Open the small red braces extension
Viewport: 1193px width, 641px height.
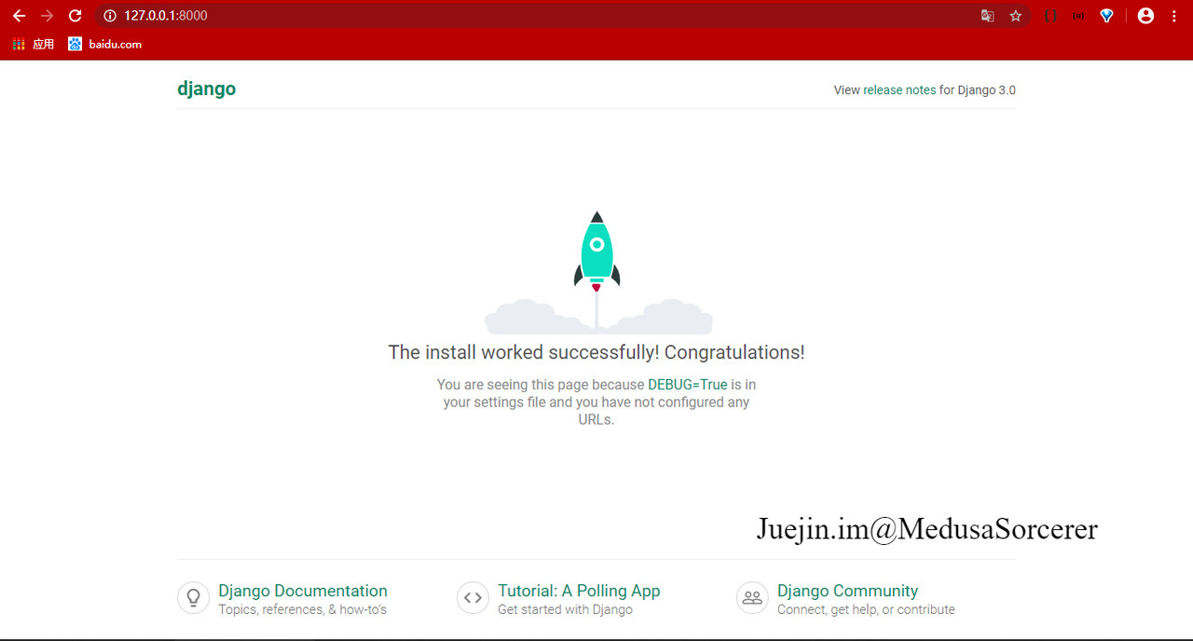coord(1078,16)
